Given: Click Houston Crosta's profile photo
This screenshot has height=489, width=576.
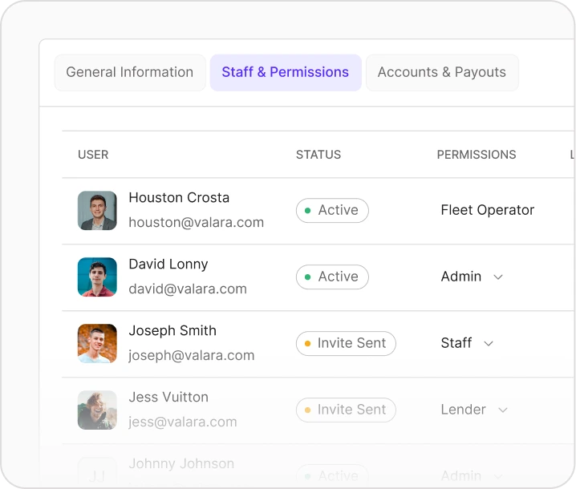Looking at the screenshot, I should pyautogui.click(x=97, y=210).
